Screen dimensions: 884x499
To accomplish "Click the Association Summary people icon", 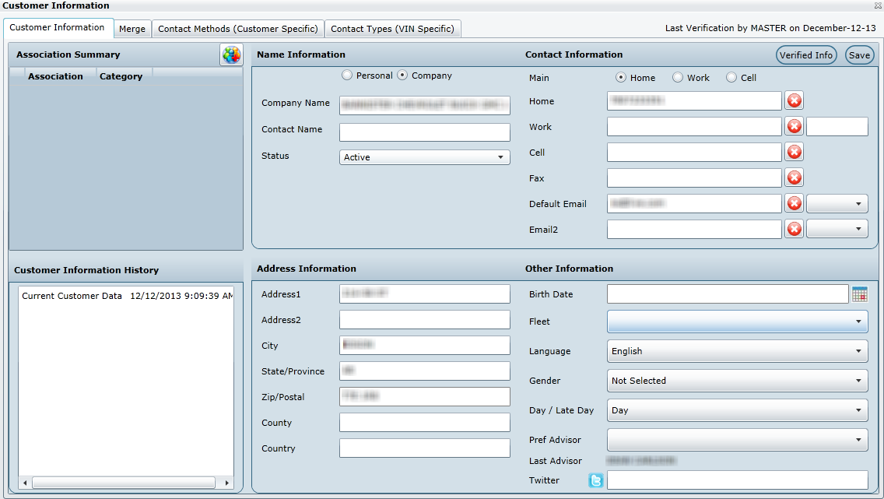I will click(231, 55).
